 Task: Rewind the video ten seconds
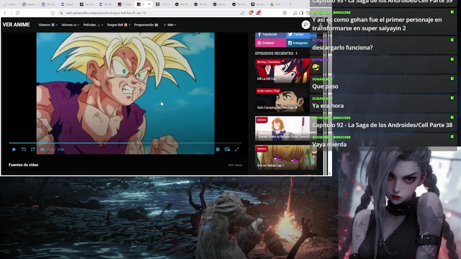tap(23, 149)
